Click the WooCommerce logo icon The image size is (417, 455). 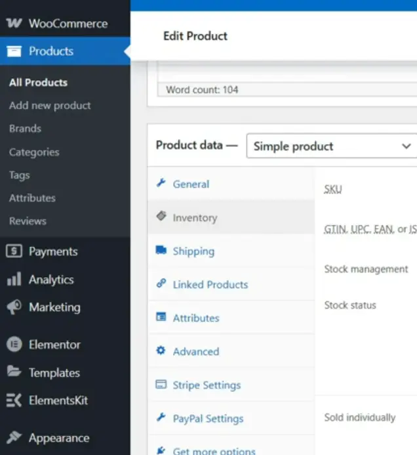point(14,23)
